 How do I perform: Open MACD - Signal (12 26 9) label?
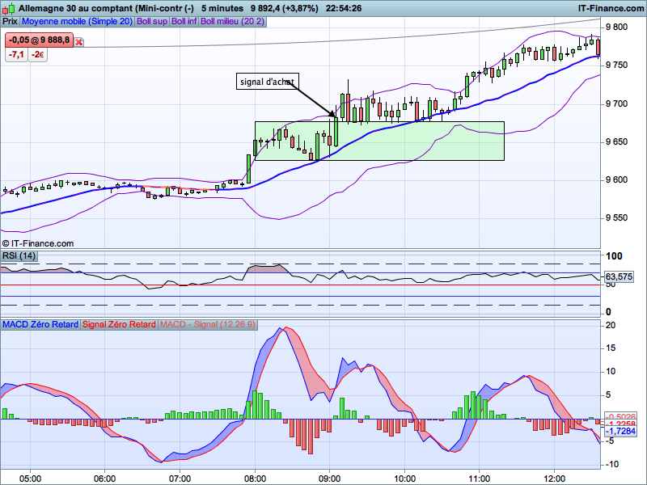pos(208,325)
